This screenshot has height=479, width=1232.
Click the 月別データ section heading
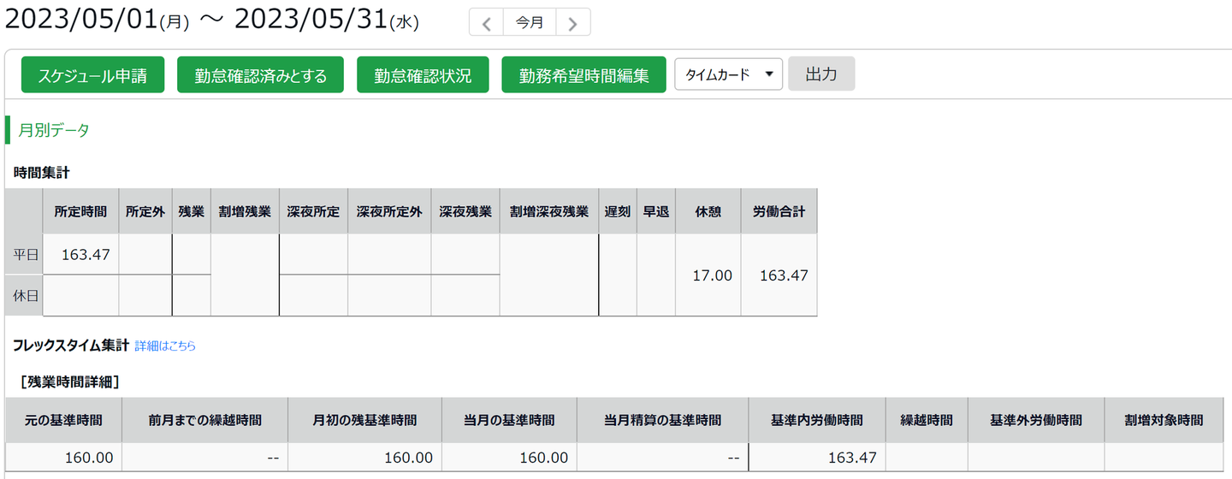click(54, 130)
